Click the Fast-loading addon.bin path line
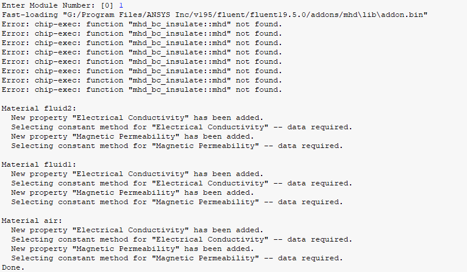Screen dimensions: 467x272 click(x=214, y=14)
